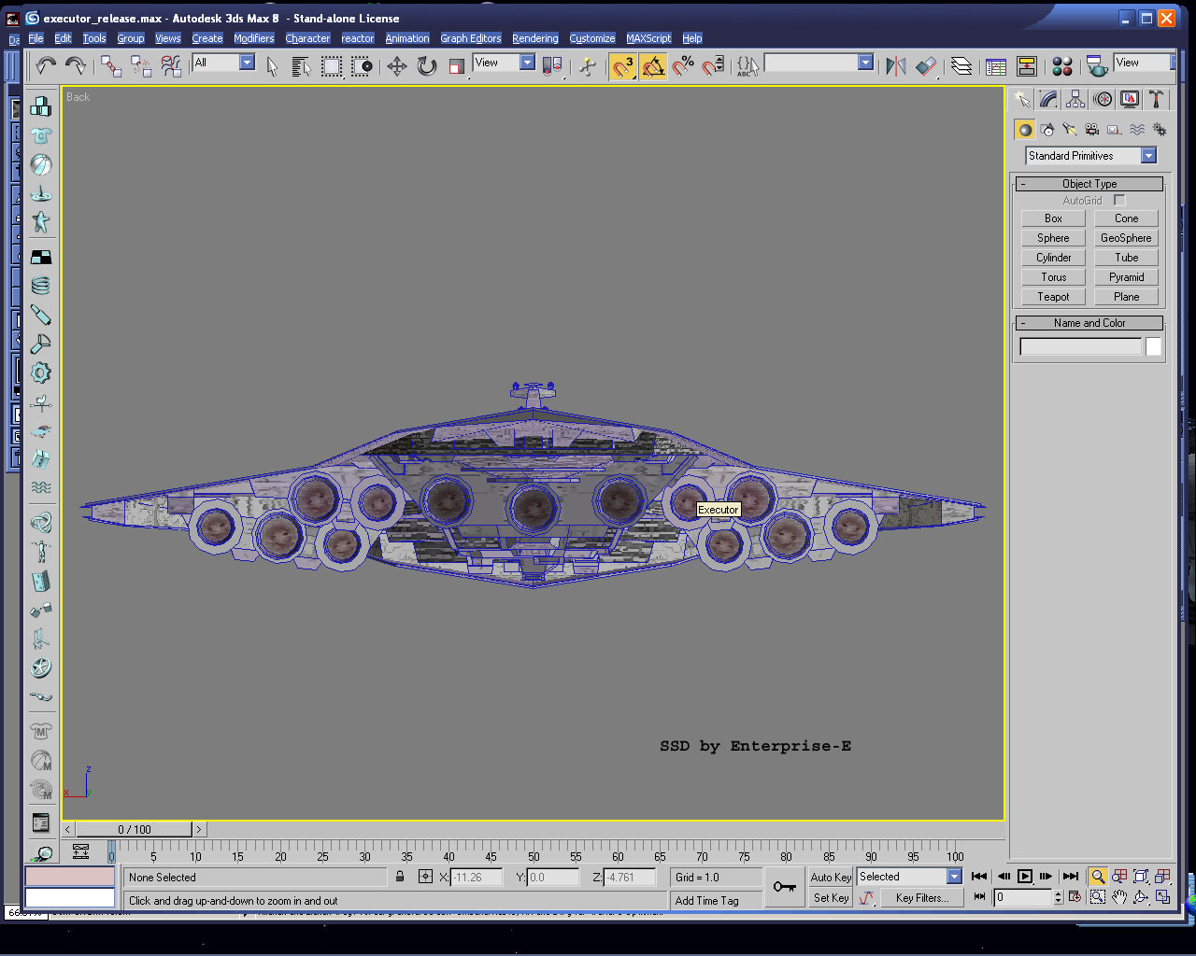
Task: Switch to the Modify command panel tab
Action: [1049, 99]
